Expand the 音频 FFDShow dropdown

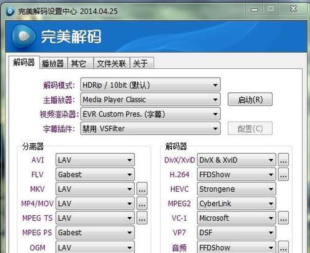point(236,247)
